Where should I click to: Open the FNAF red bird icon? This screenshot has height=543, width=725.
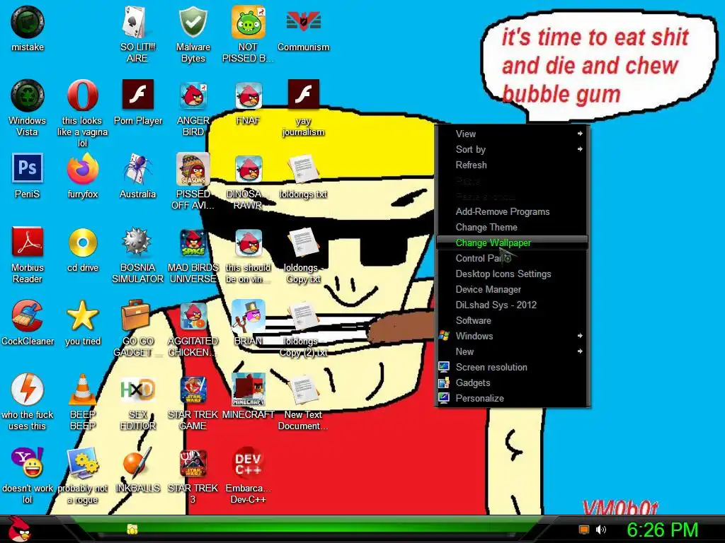point(249,96)
